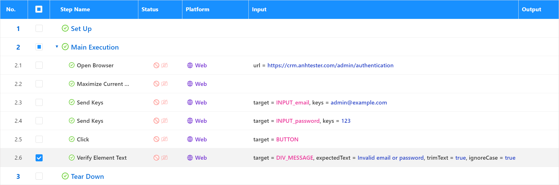Click the no-screenshot camera icon on Send Keys 2.3
This screenshot has height=185, width=559.
165,102
